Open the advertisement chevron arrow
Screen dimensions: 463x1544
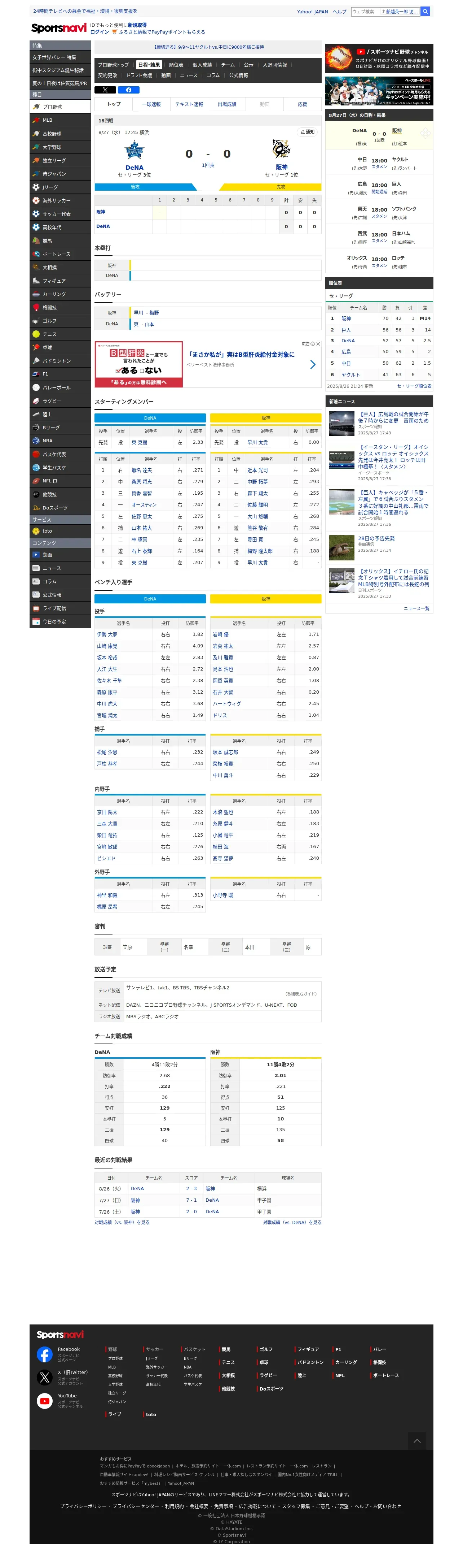(313, 364)
